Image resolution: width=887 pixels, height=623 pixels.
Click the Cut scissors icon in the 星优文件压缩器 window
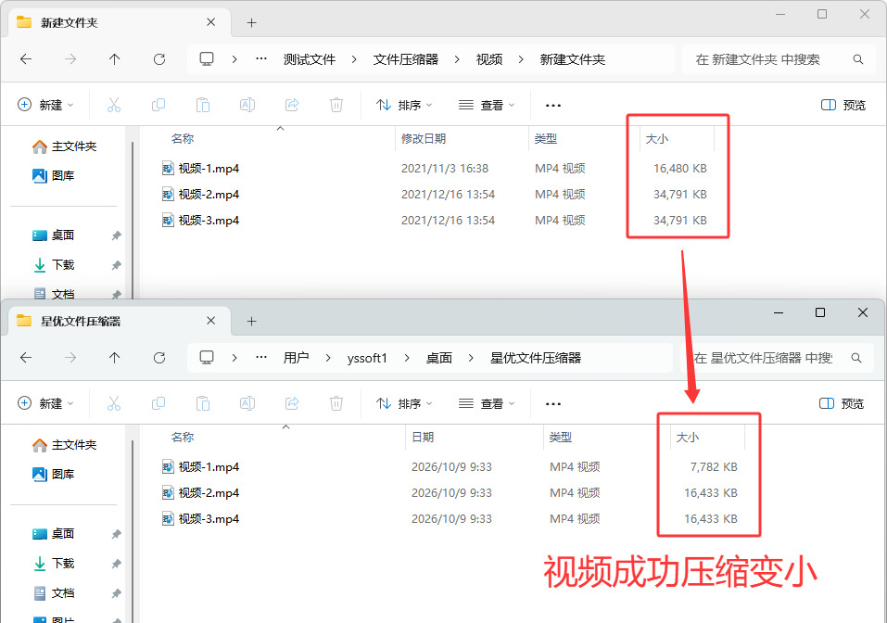[x=114, y=403]
